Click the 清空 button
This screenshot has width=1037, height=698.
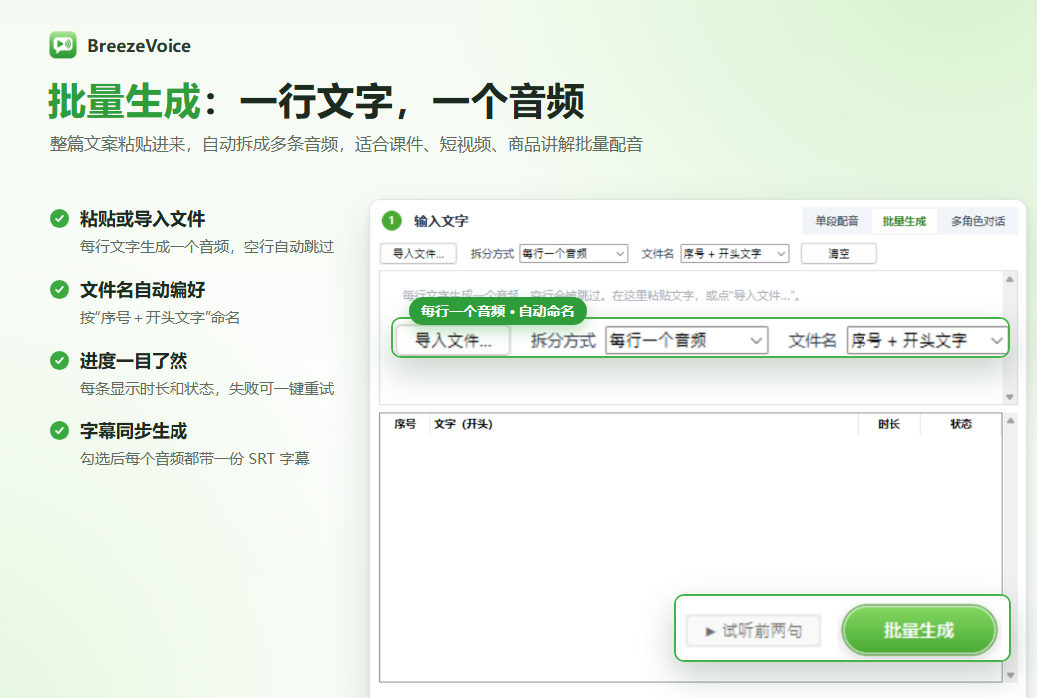coord(839,254)
